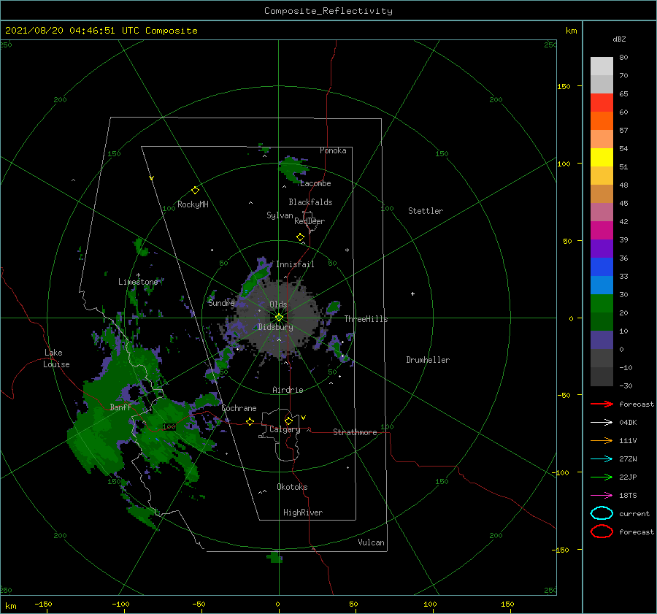Click the Lacombe label
Image resolution: width=657 pixels, height=614 pixels.
(x=315, y=183)
